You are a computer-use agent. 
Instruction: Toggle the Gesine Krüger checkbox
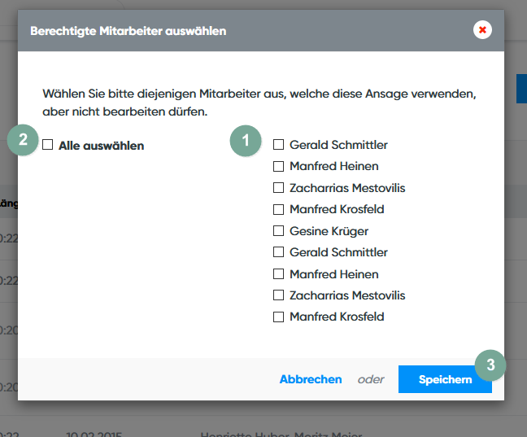[x=278, y=231]
